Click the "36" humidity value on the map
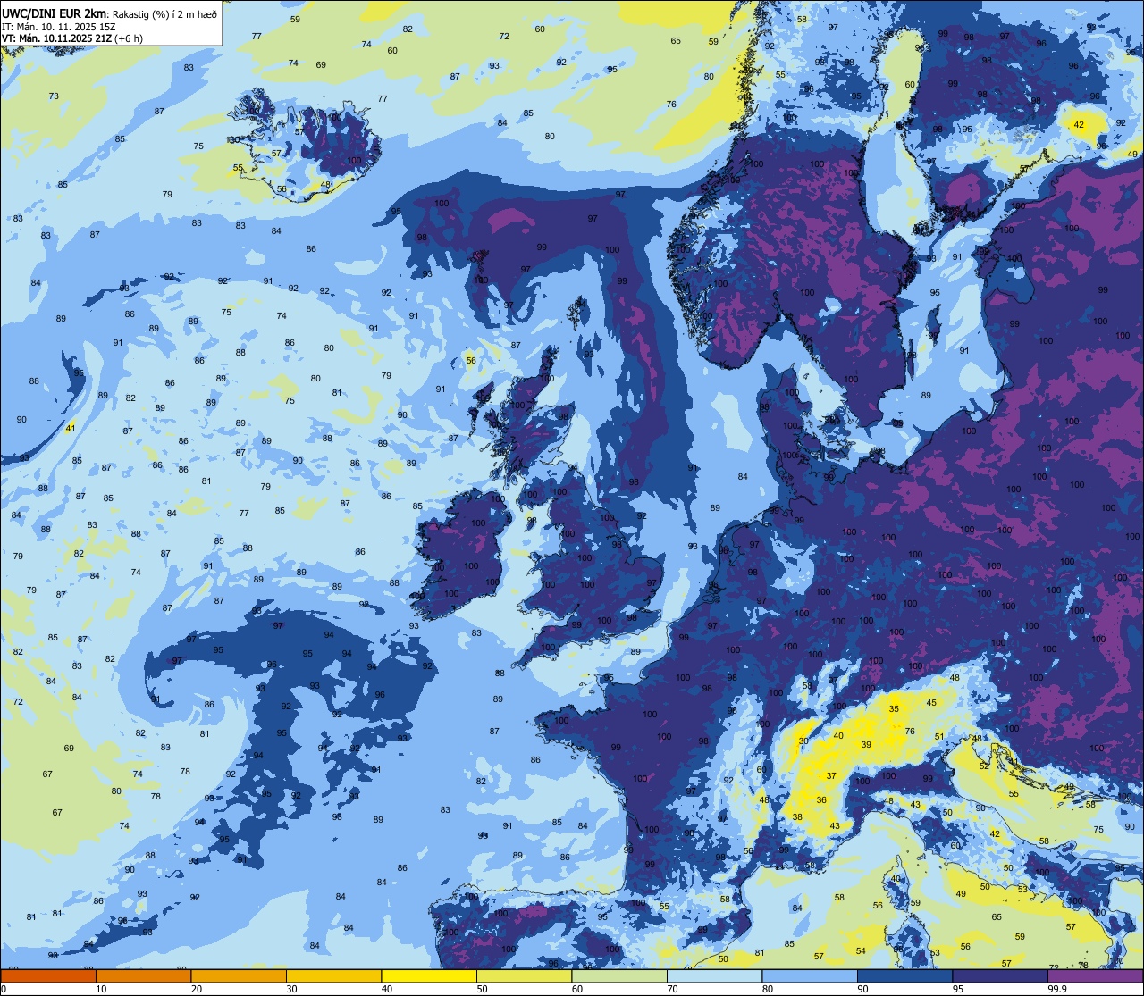The width and height of the screenshot is (1144, 996). [821, 799]
